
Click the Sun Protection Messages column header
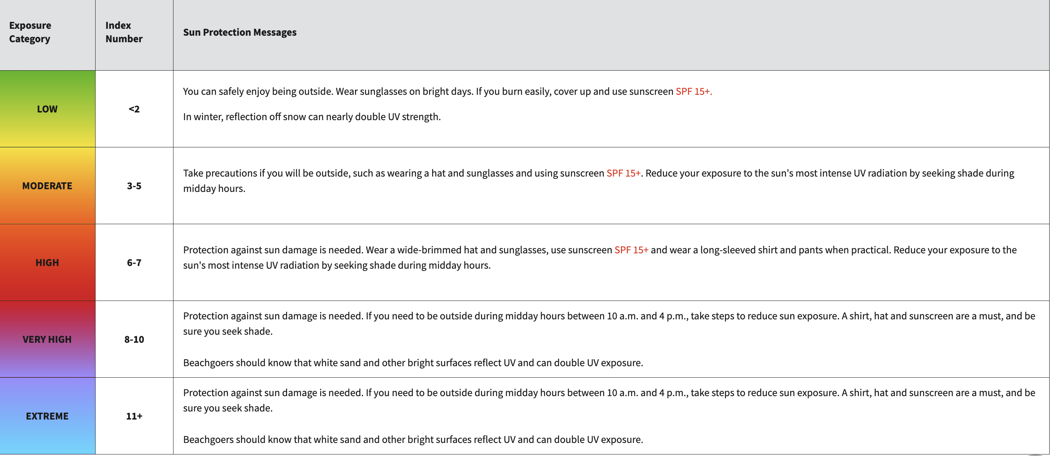point(240,32)
